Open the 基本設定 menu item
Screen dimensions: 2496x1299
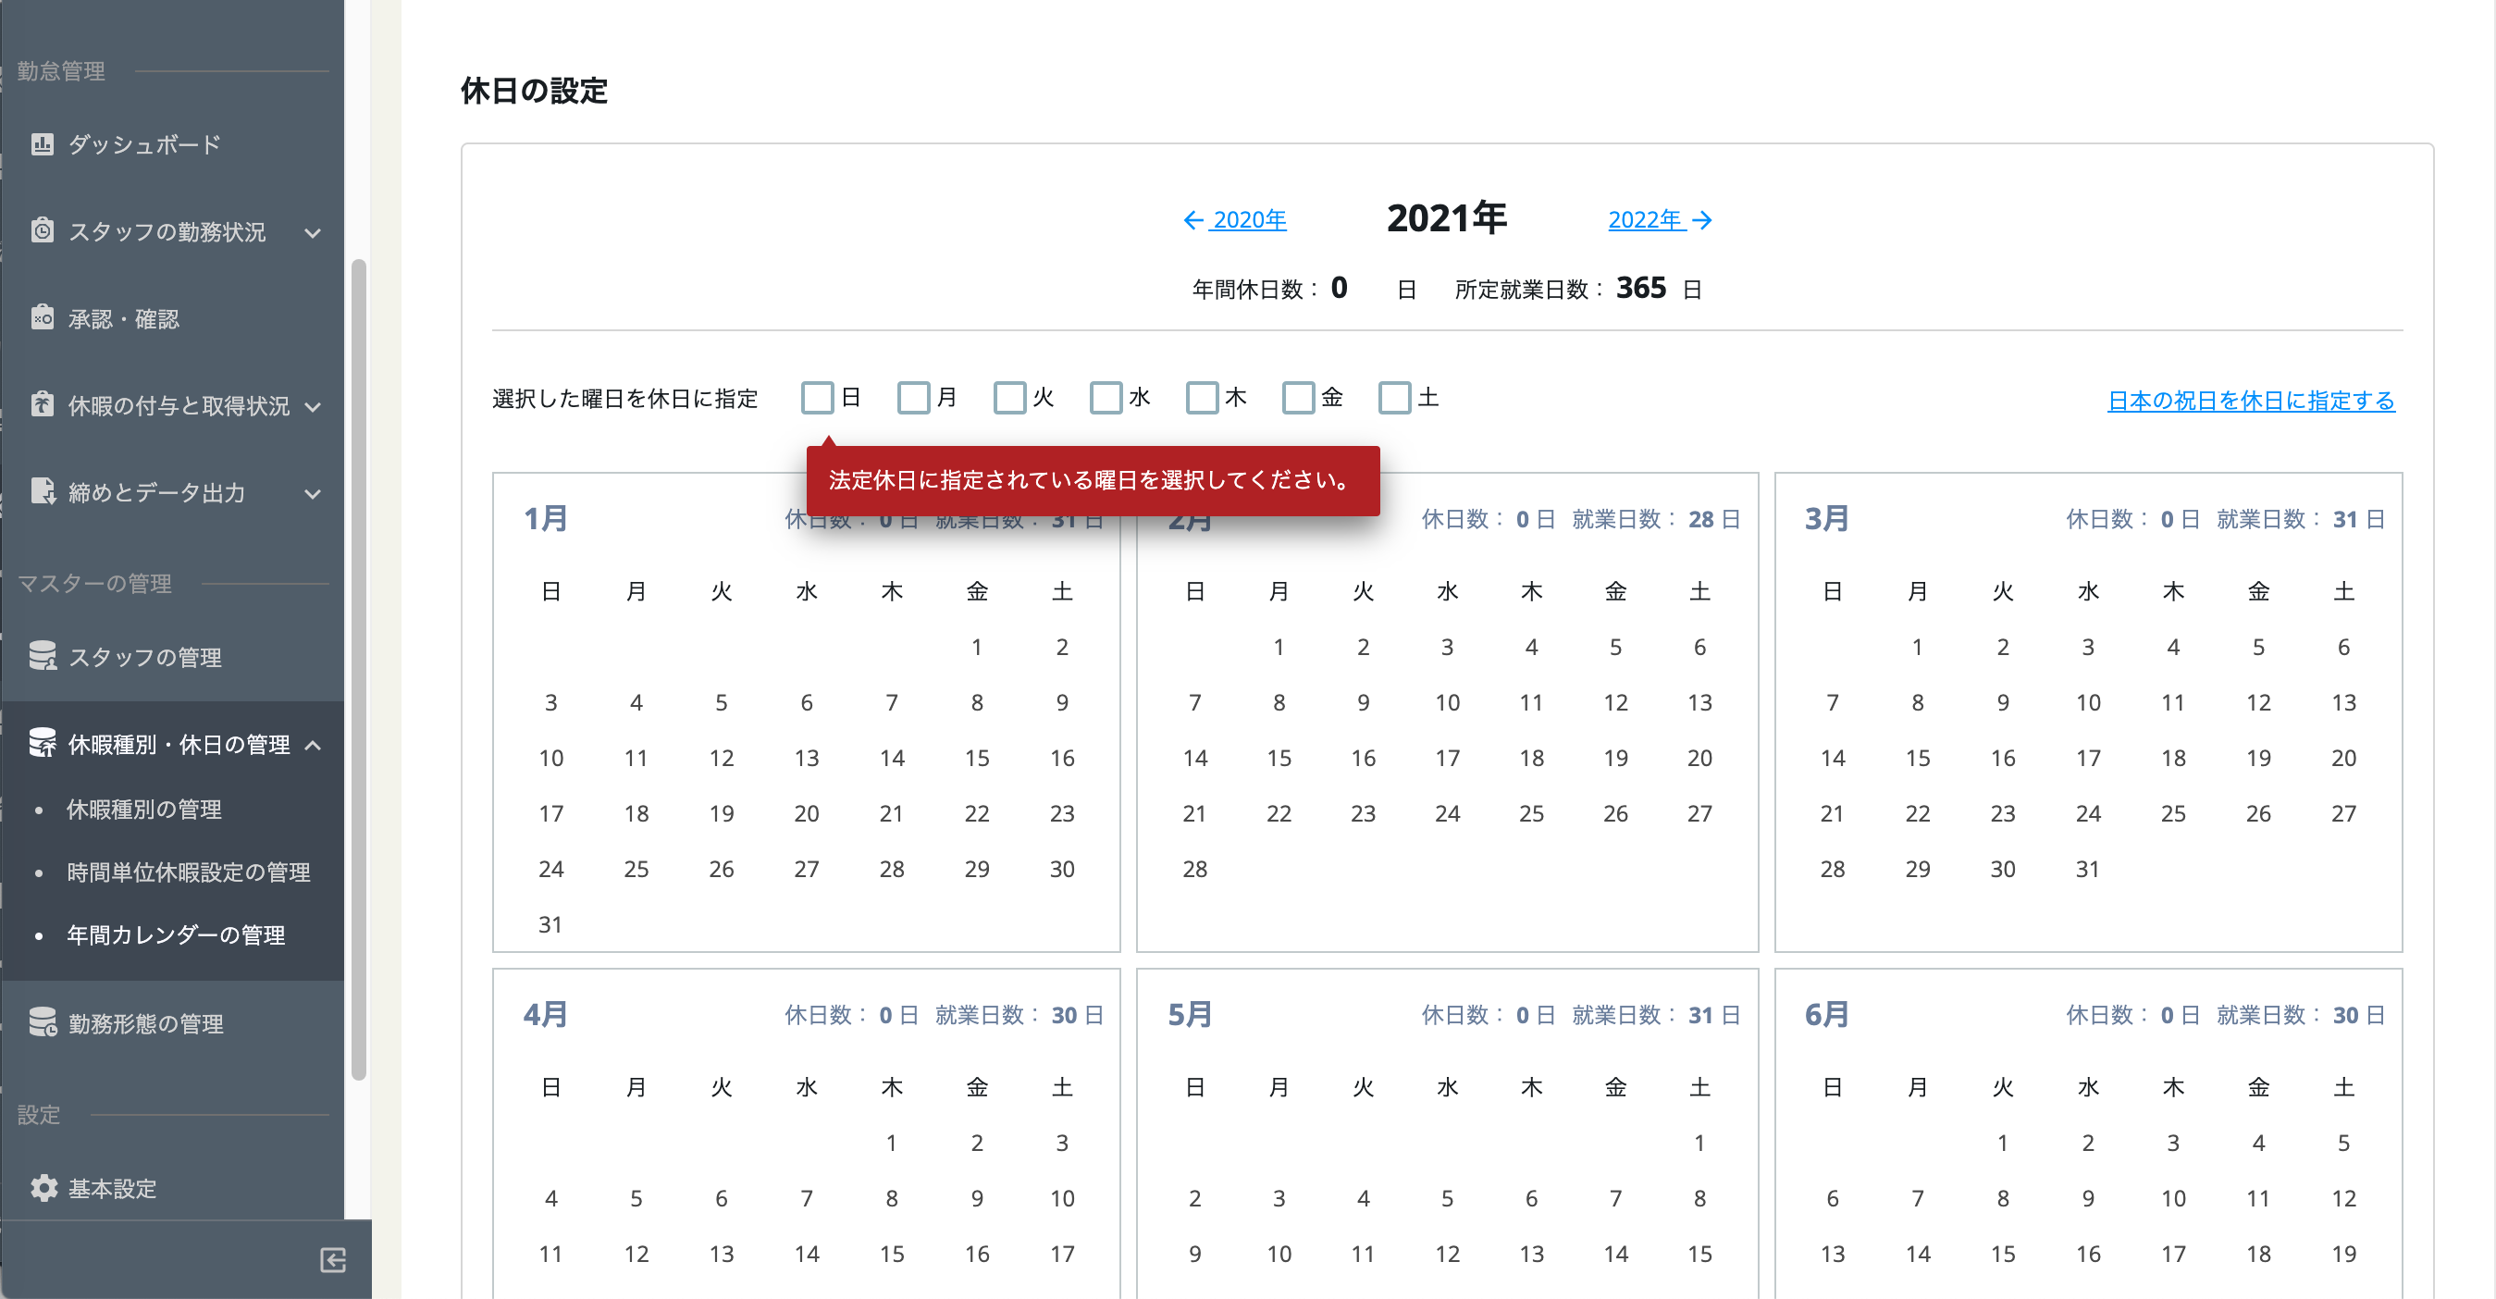click(172, 1188)
